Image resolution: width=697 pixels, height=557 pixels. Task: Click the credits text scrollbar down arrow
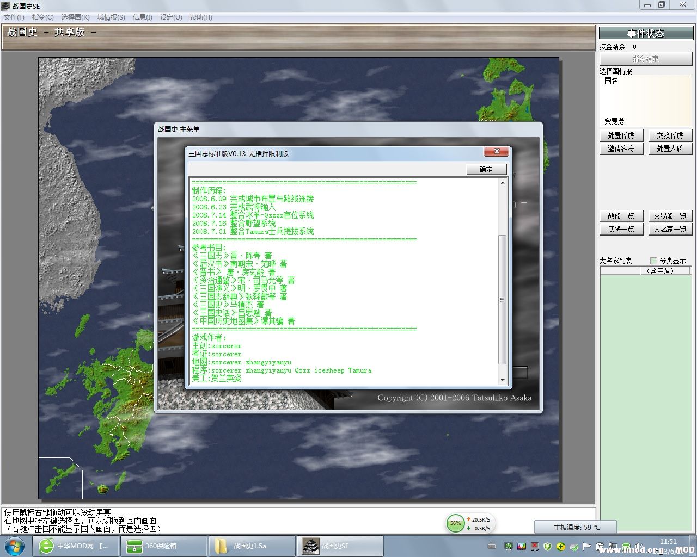pyautogui.click(x=502, y=380)
